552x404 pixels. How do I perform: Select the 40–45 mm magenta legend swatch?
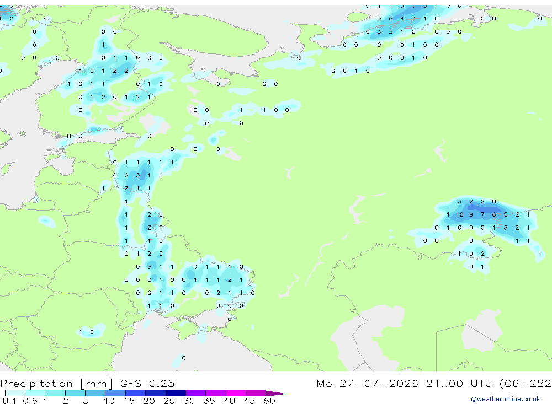point(236,393)
